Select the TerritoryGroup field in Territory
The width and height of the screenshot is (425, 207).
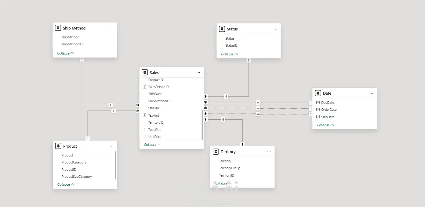click(229, 168)
